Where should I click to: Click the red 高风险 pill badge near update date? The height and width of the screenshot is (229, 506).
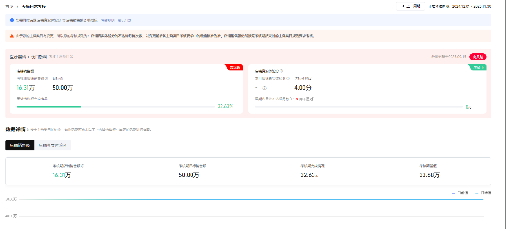[x=478, y=57]
